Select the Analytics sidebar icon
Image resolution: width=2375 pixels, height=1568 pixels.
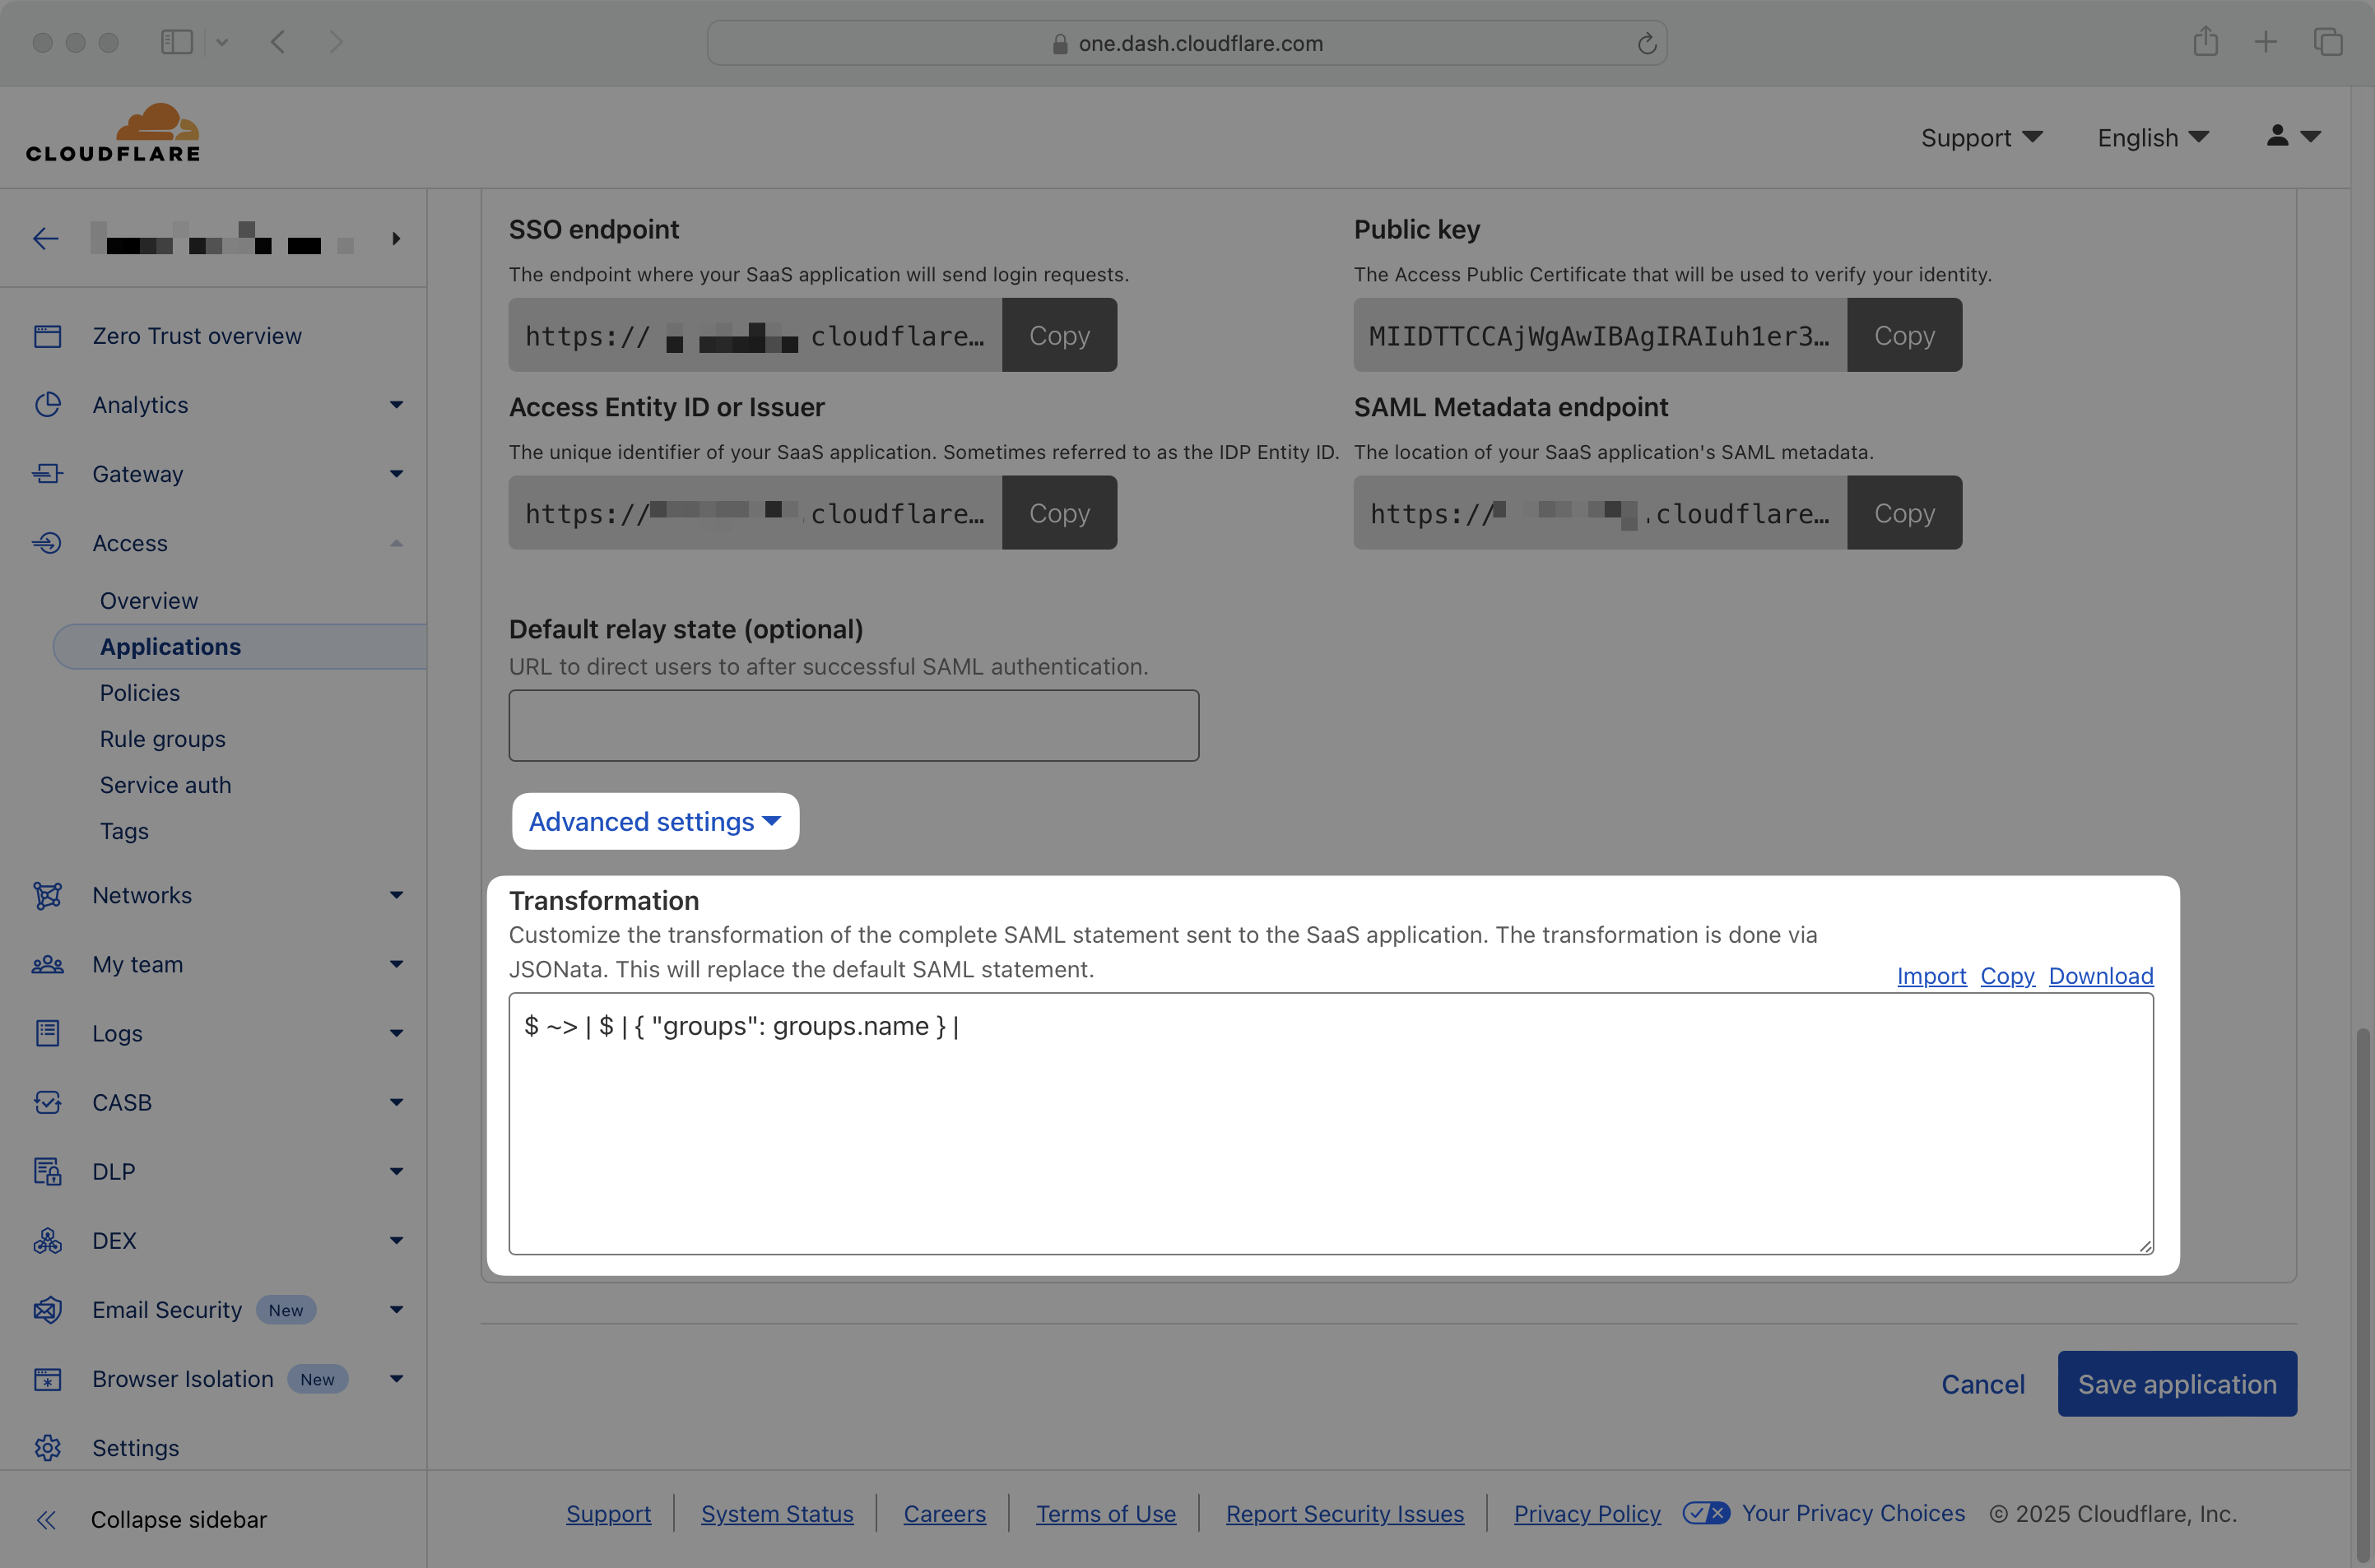[48, 404]
